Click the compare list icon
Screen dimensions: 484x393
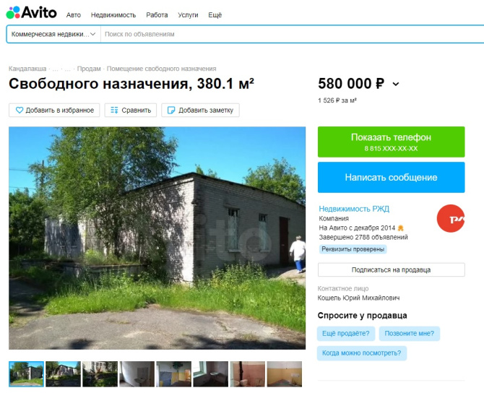pyautogui.click(x=114, y=111)
